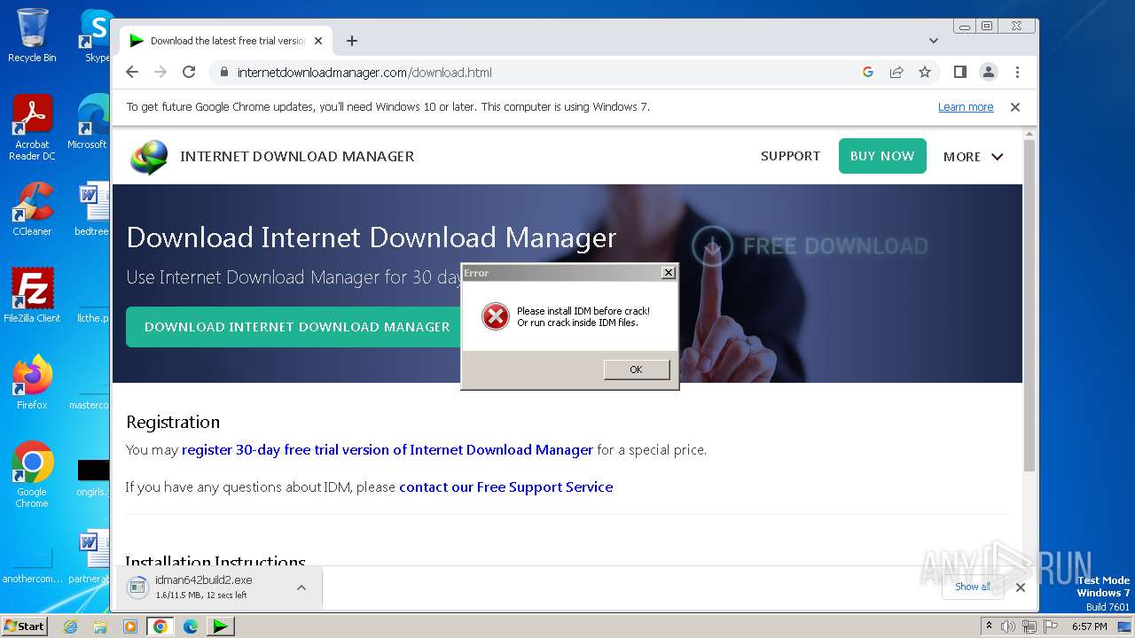
Task: Open Chrome's three-dot menu
Action: click(1017, 72)
